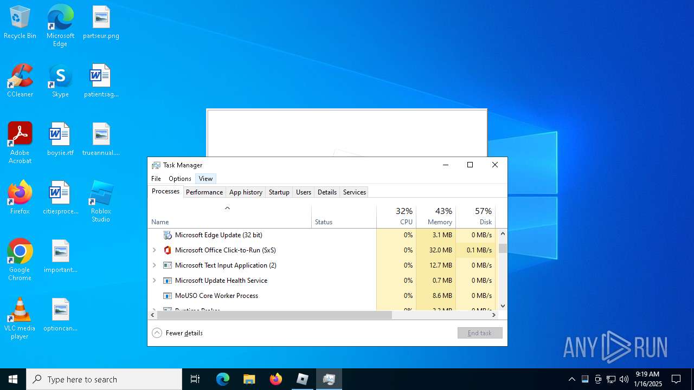Open Roblox Studio desktop shortcut
The image size is (694, 390).
point(101,201)
